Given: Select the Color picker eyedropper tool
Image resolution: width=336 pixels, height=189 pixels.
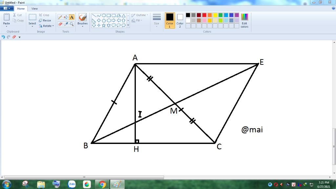Looking at the screenshot, I should coord(66,24).
